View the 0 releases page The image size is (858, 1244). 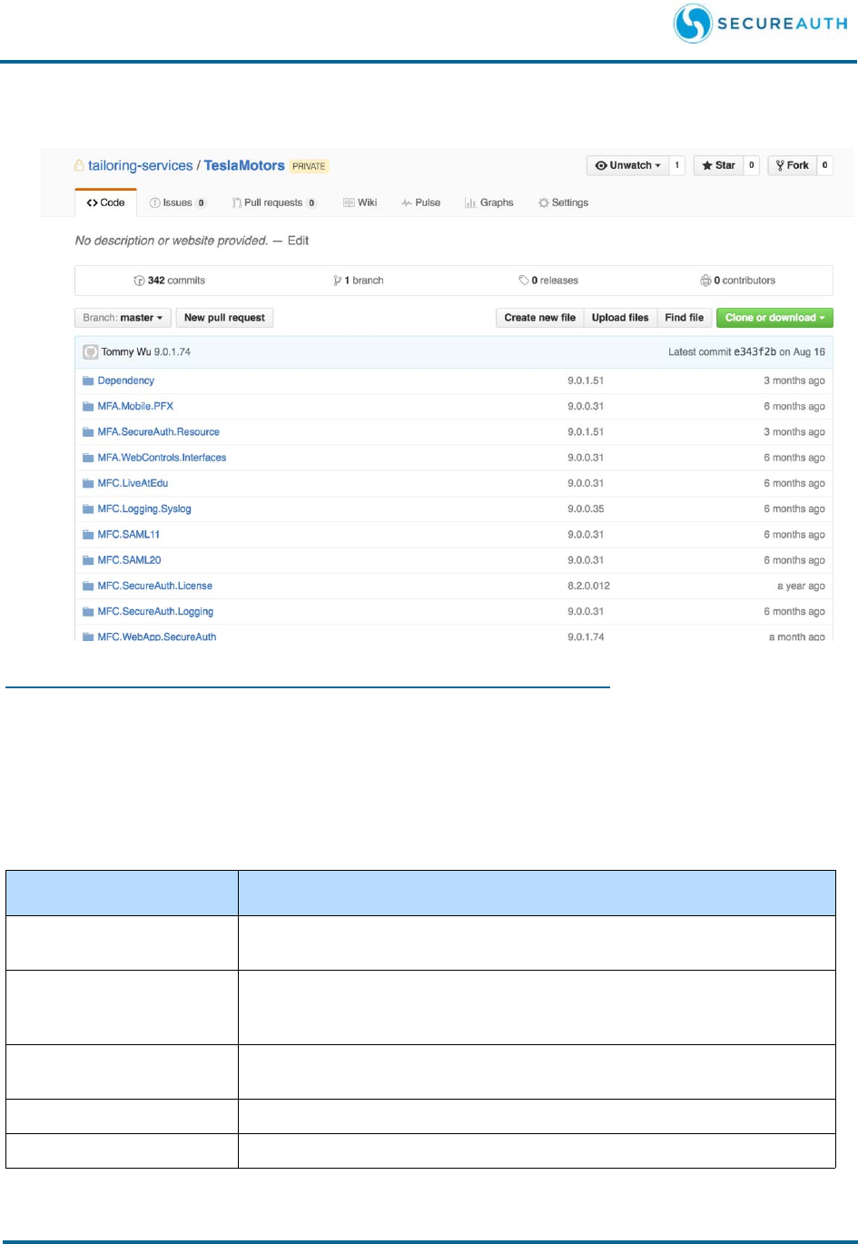click(x=548, y=281)
